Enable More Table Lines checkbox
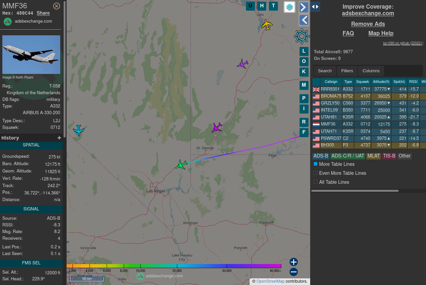Screen dimensions: 426x285 316,164
